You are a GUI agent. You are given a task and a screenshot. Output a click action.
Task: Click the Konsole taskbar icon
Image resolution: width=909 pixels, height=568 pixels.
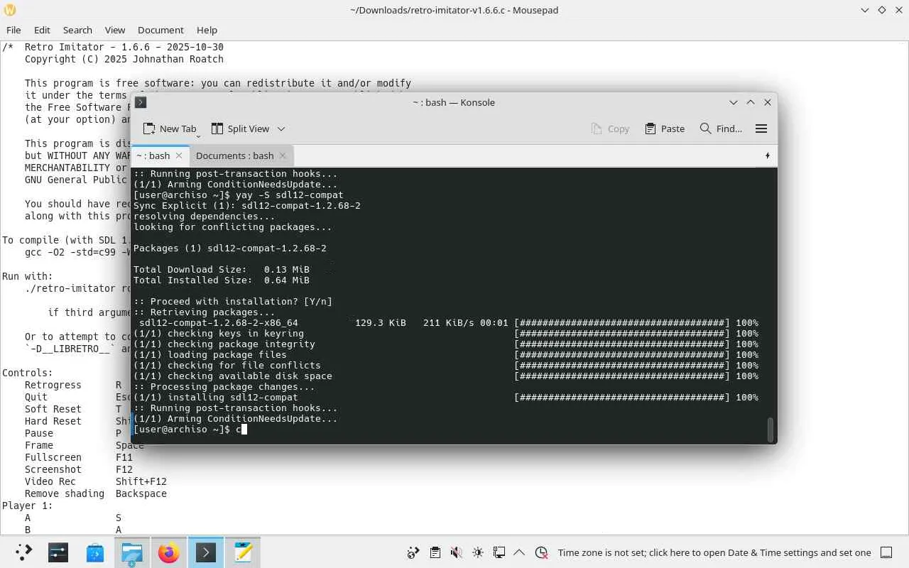click(x=206, y=552)
